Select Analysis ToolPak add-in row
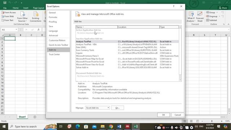231x130 pixels. (127, 42)
